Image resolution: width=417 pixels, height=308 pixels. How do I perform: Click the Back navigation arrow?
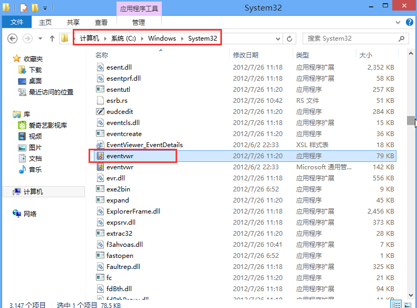point(13,38)
